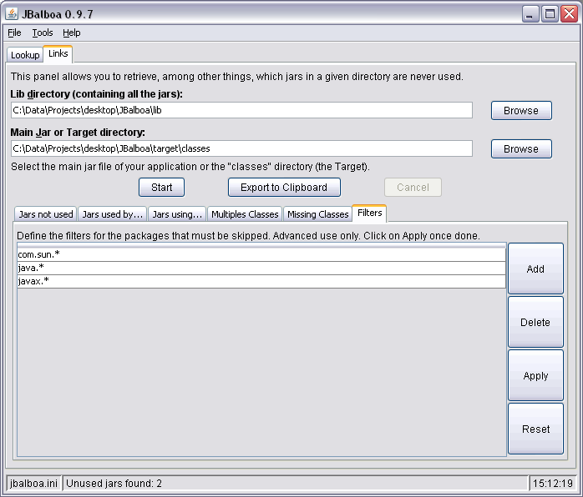Click the Unused jars found: 2 status
The image size is (583, 497).
(295, 484)
